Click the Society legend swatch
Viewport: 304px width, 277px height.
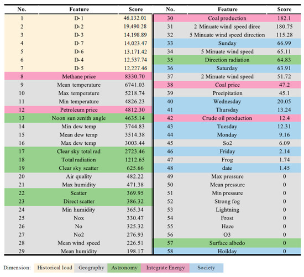[x=206, y=268]
